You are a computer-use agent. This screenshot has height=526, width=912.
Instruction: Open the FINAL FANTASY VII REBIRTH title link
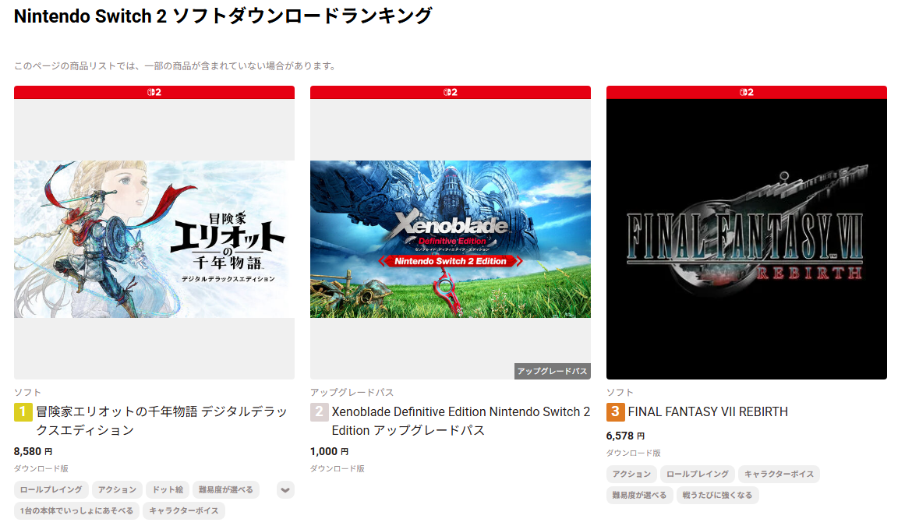point(708,412)
